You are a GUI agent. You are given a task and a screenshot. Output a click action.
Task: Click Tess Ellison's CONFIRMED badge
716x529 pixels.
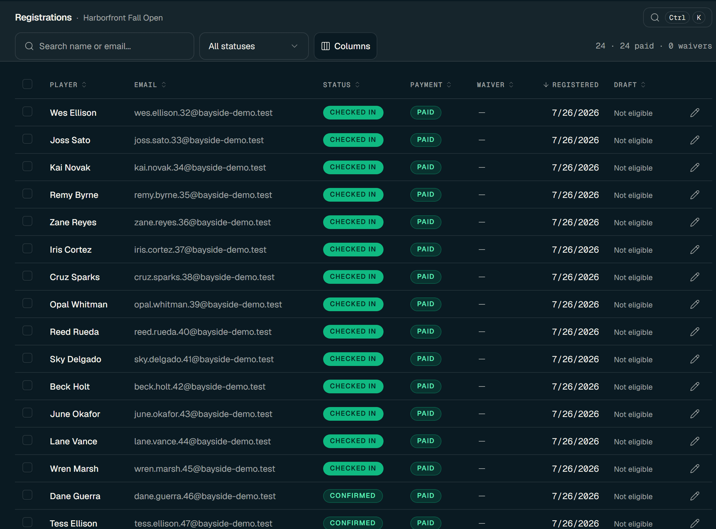[x=353, y=523]
